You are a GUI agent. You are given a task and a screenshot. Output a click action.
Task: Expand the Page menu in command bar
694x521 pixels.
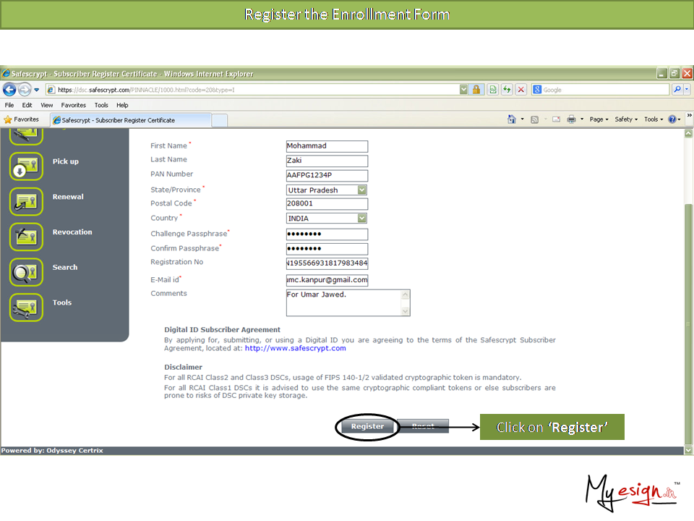pos(599,119)
